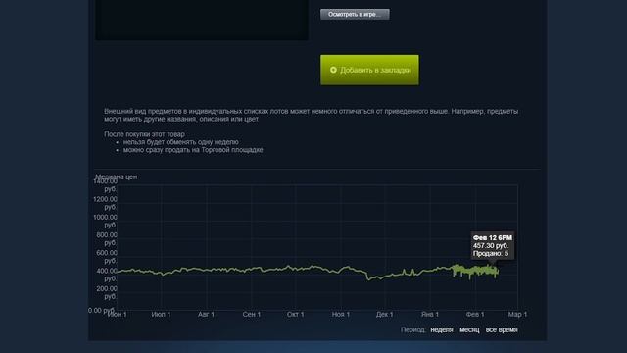Select the 'неделя' period link
This screenshot has height=353, width=627.
coord(442,329)
